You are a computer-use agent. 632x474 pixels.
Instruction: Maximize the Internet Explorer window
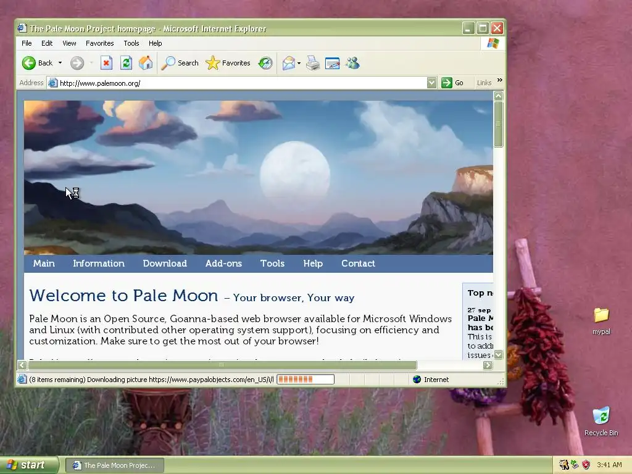click(x=483, y=28)
